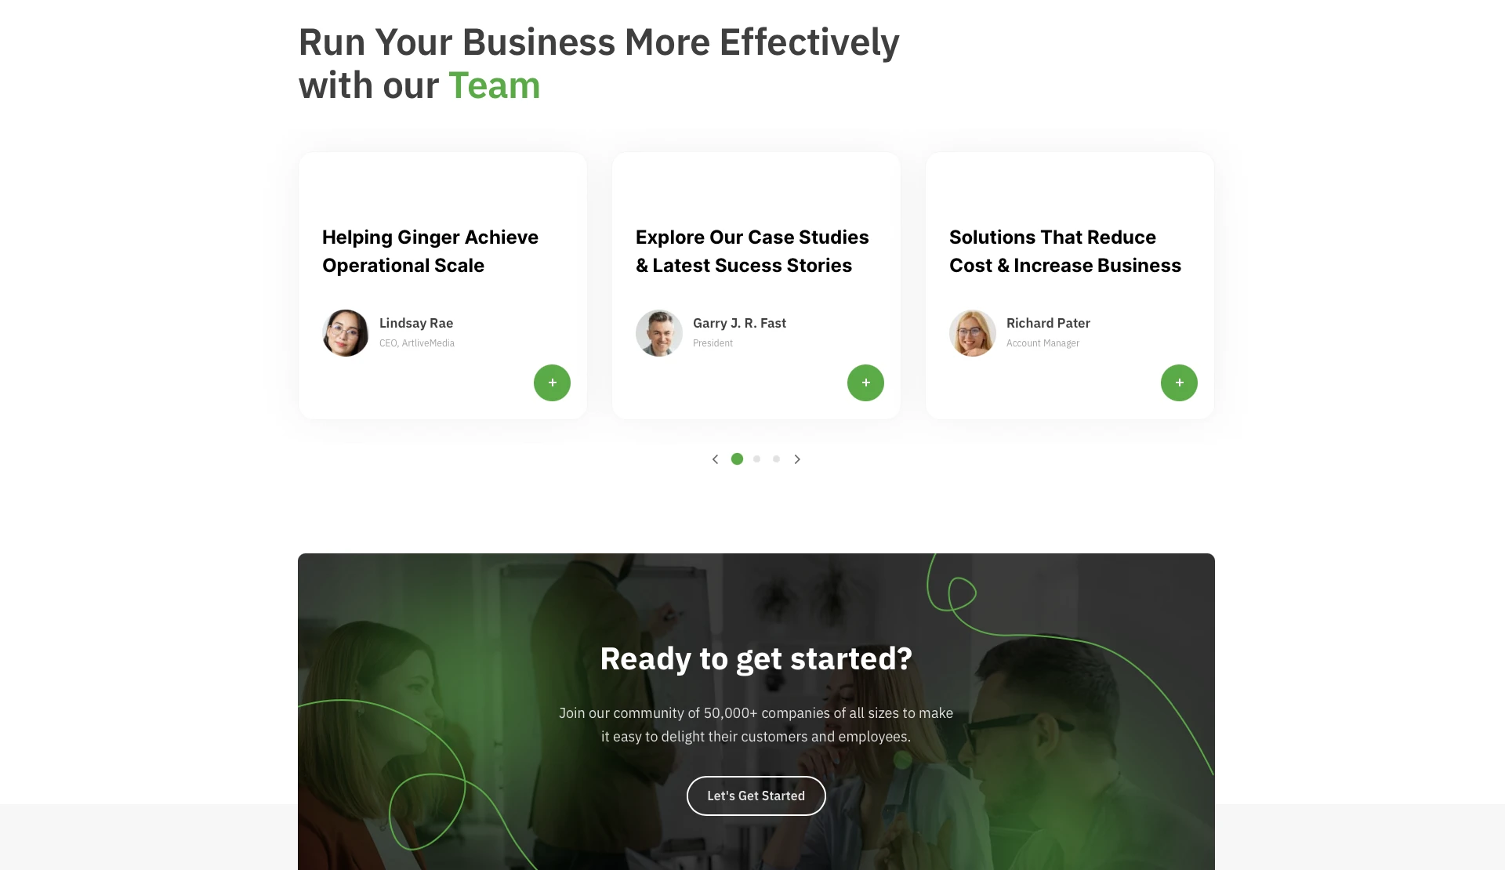1505x870 pixels.
Task: Click Let's Get Started button
Action: pos(756,796)
